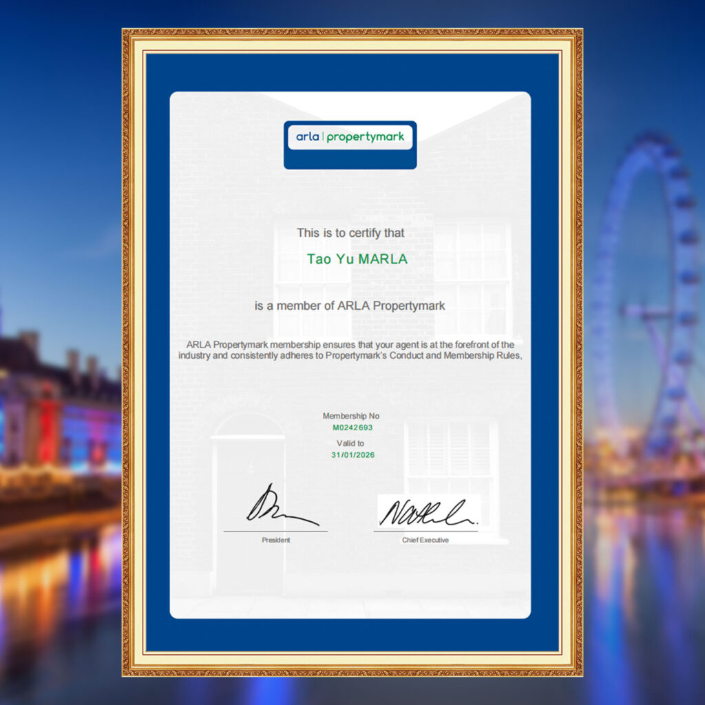Screen dimensions: 705x705
Task: Select the faded lower-right window in the watermark
Action: pyautogui.click(x=451, y=454)
